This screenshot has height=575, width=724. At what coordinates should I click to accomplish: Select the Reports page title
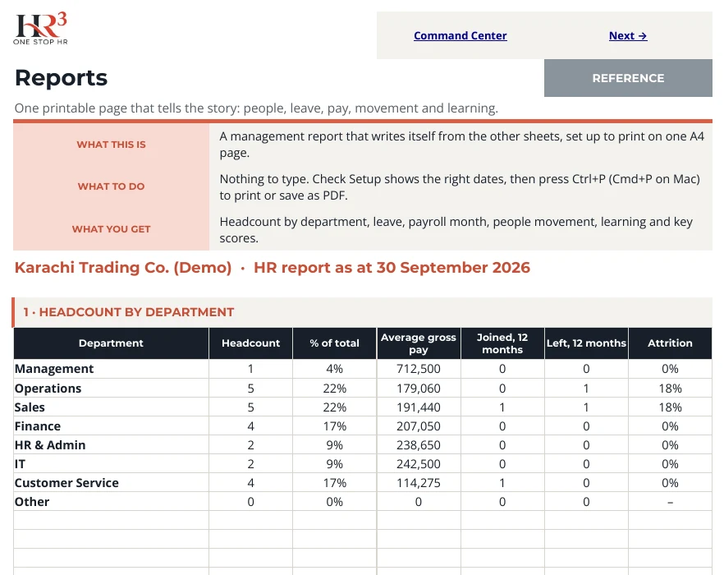click(61, 78)
